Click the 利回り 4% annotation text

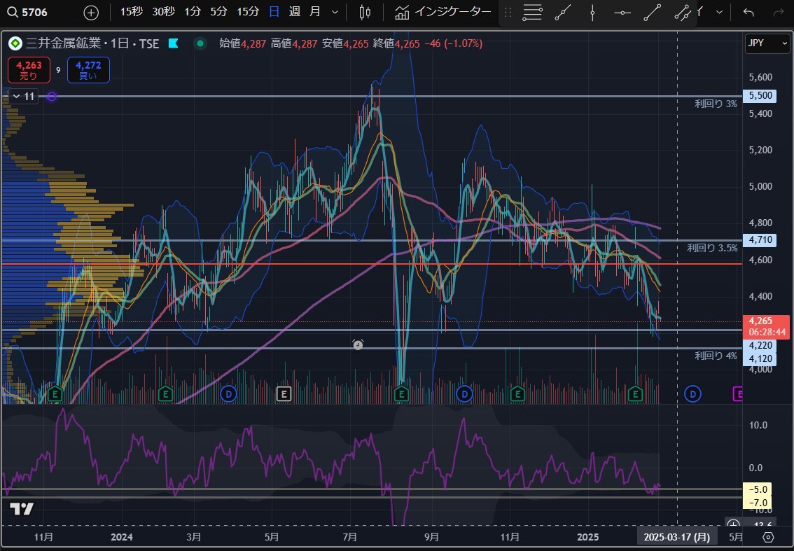(x=716, y=356)
